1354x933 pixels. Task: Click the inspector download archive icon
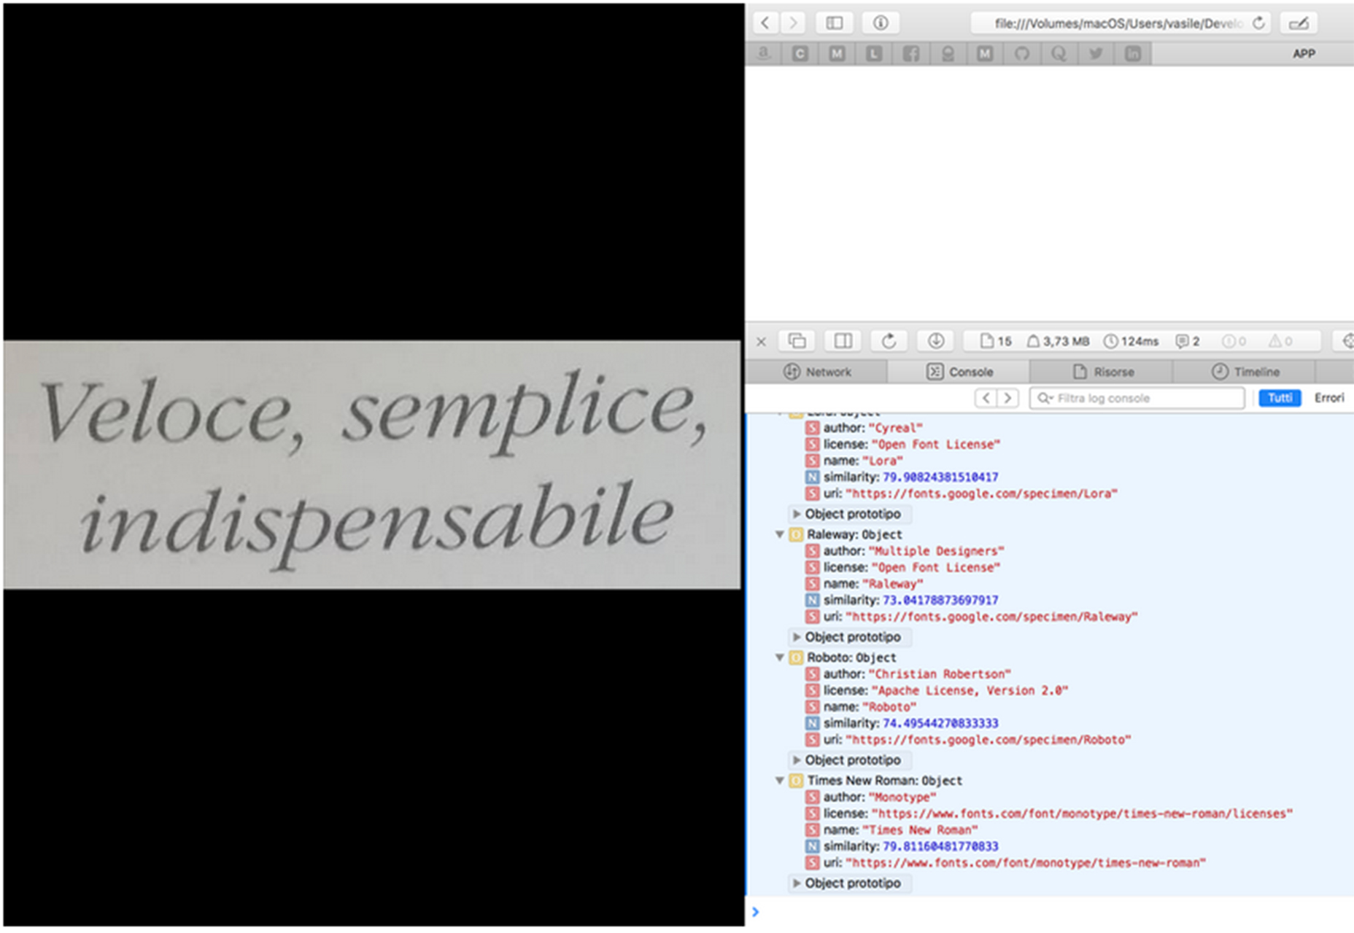point(936,341)
